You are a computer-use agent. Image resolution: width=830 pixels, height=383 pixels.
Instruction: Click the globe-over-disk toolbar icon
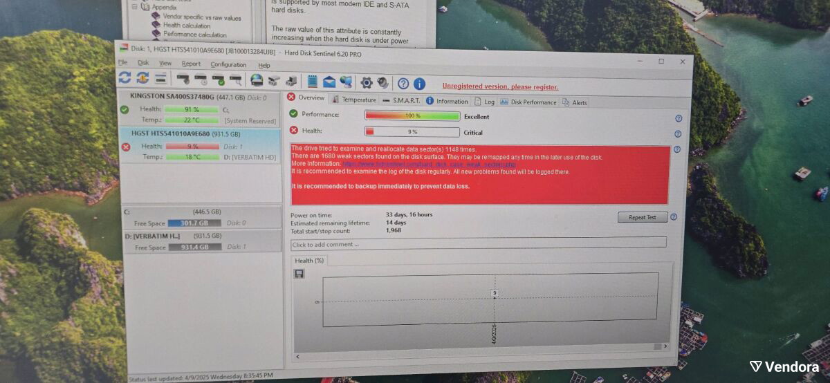coord(257,81)
